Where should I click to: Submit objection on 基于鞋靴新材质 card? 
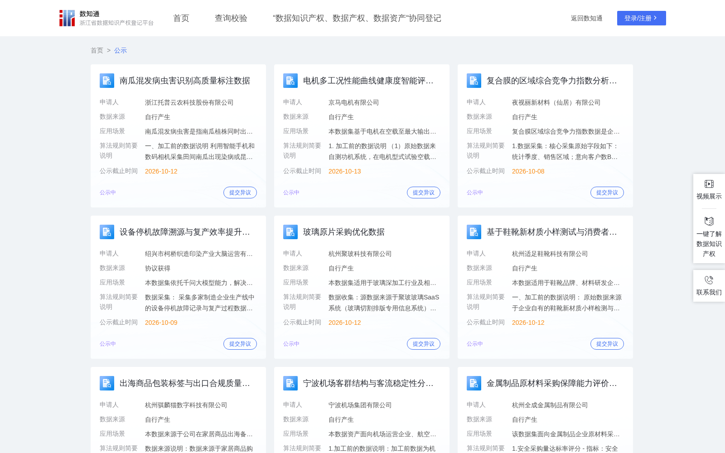tap(607, 344)
